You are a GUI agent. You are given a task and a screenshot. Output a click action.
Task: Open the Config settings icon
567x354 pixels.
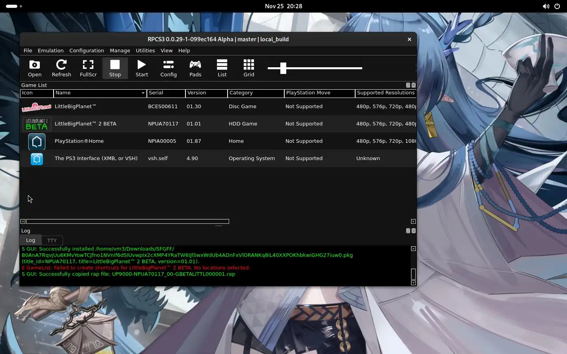pos(169,68)
